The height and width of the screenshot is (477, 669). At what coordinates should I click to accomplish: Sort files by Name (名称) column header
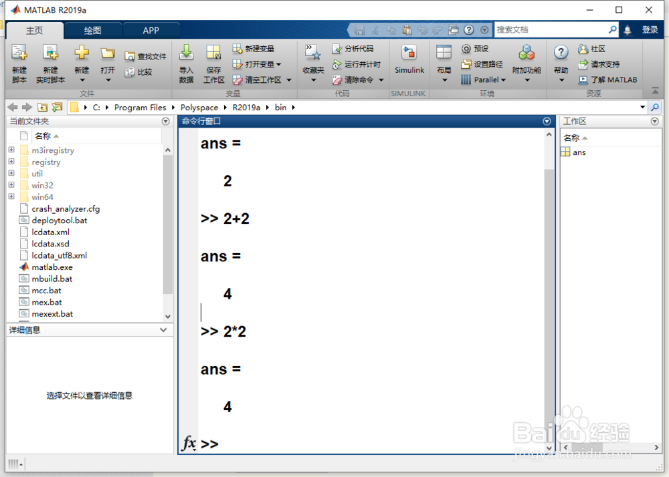coord(97,136)
